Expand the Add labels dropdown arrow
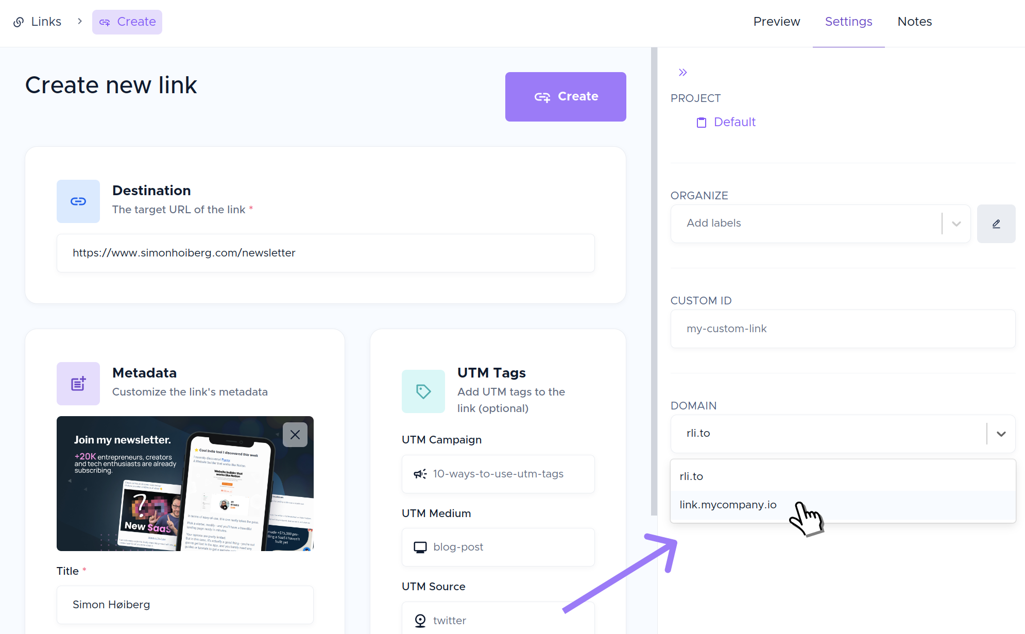This screenshot has height=634, width=1025. pos(956,224)
